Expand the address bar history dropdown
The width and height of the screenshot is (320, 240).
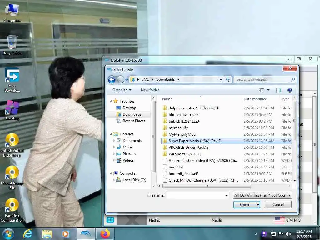221,80
